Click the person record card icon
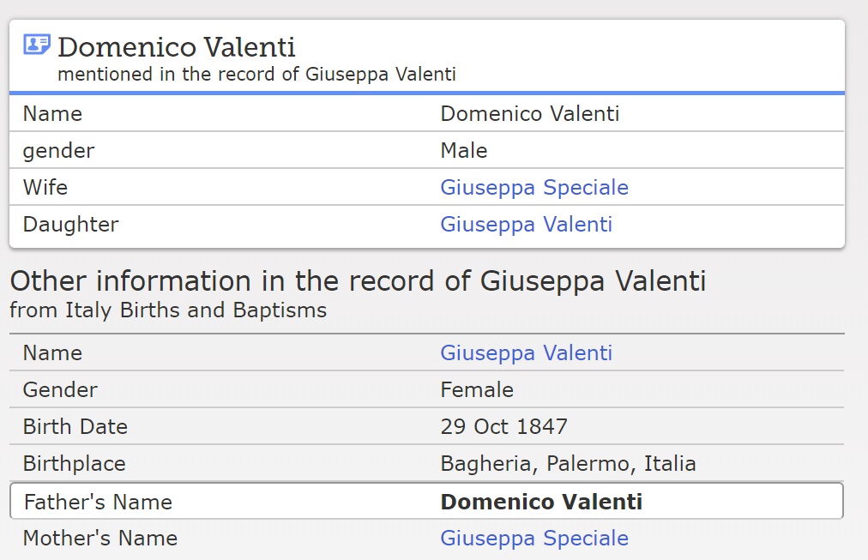This screenshot has width=868, height=560. tap(37, 45)
